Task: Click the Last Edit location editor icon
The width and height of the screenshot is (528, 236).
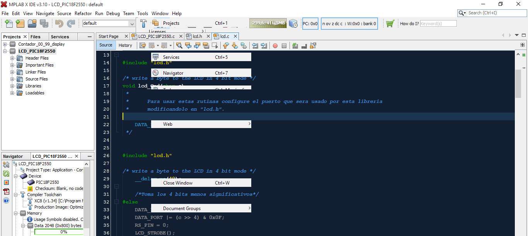Action: tap(143, 45)
